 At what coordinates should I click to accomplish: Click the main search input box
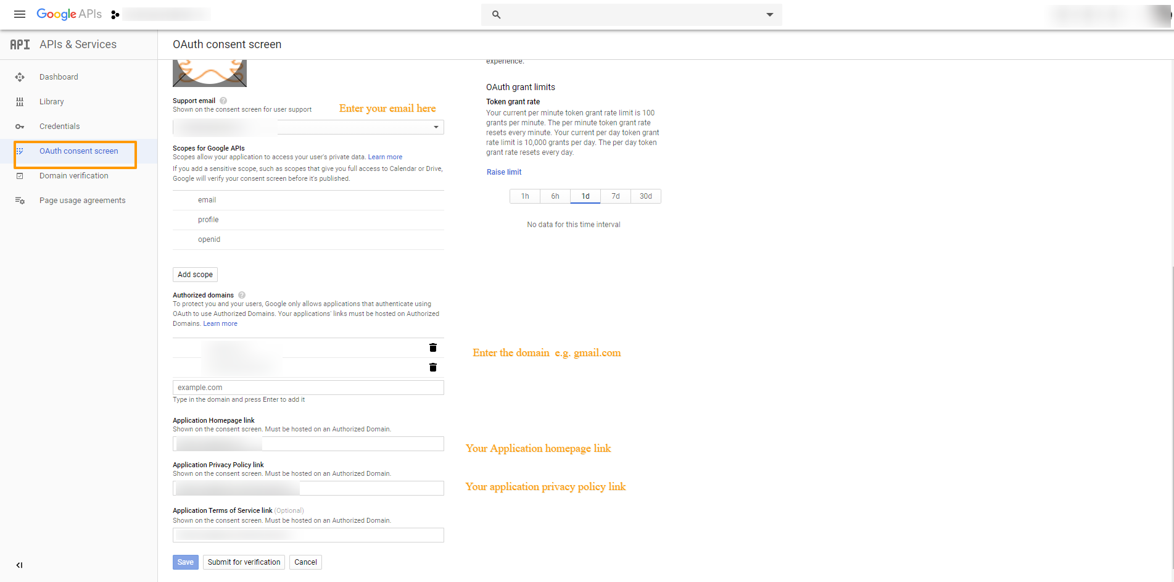tap(632, 15)
